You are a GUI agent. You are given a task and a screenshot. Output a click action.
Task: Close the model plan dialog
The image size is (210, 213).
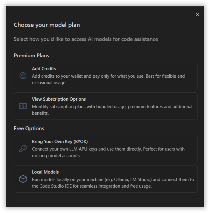pos(197,14)
